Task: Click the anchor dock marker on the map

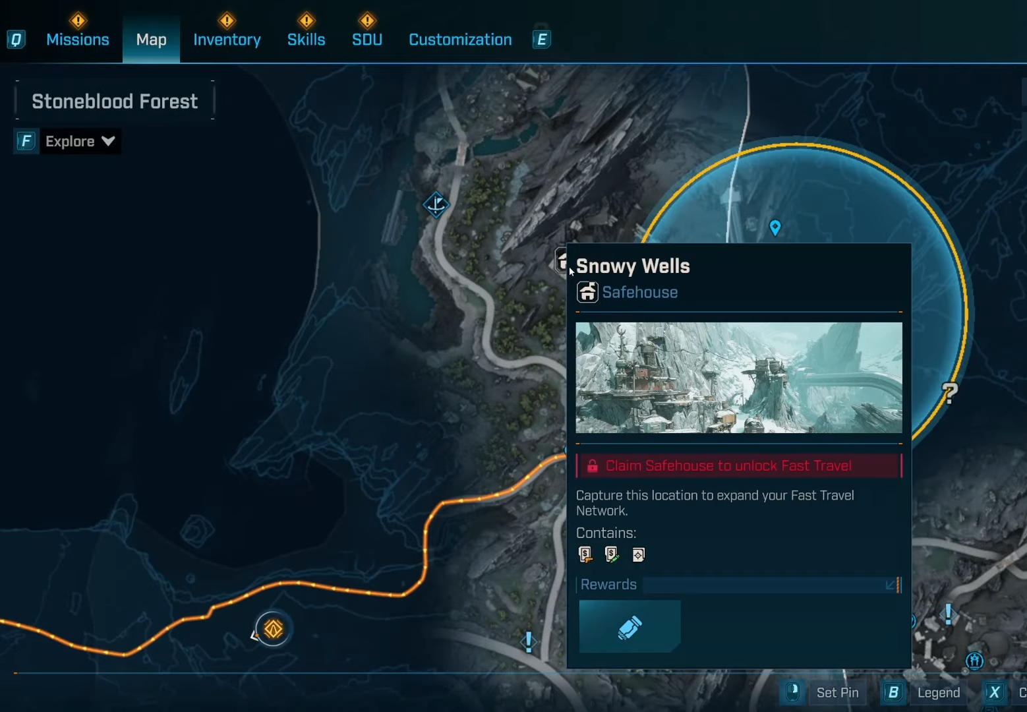Action: tap(436, 204)
